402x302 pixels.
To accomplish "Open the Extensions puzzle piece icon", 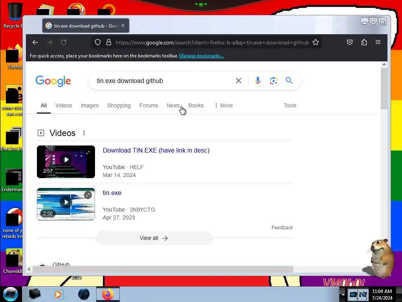I will 364,42.
